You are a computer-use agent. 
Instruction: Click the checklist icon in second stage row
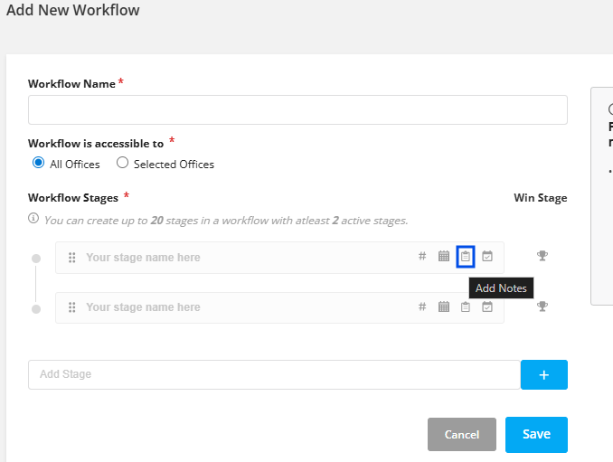pyautogui.click(x=487, y=306)
